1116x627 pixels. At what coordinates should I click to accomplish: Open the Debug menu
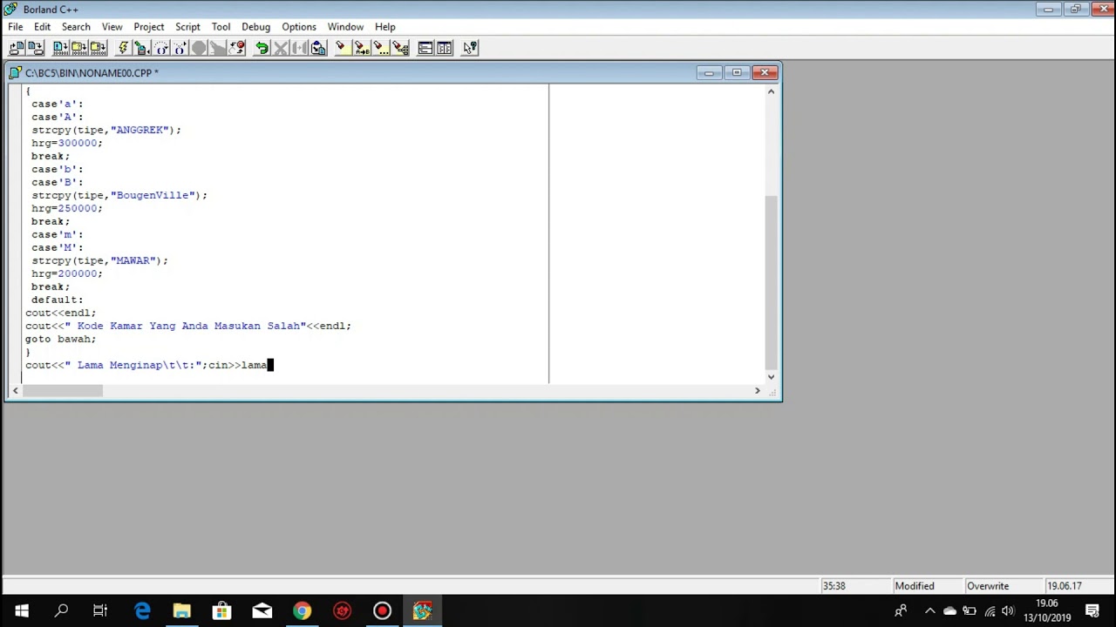pos(256,27)
